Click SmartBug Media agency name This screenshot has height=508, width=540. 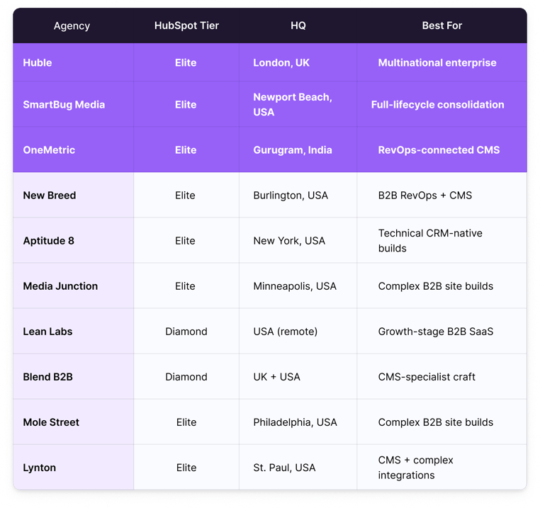[x=64, y=105]
